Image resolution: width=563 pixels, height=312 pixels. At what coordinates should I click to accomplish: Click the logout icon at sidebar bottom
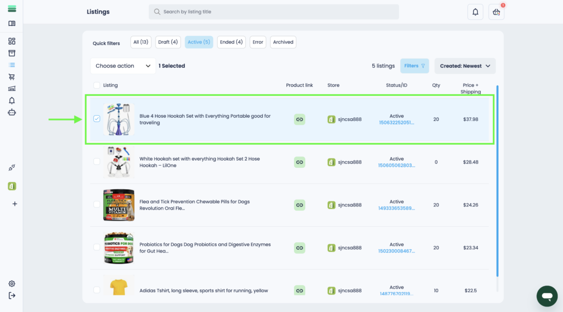[x=12, y=295]
